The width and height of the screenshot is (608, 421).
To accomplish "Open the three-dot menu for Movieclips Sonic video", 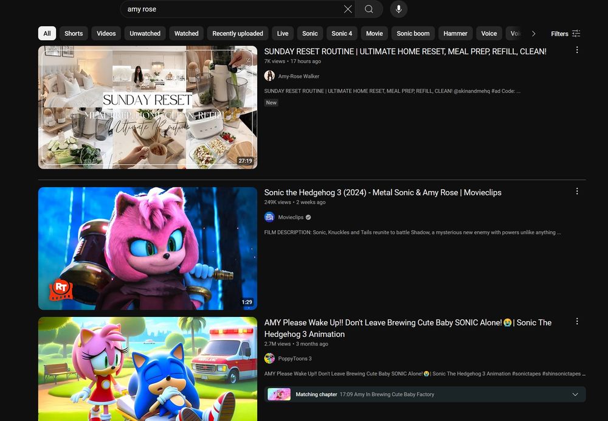I will coord(577,191).
